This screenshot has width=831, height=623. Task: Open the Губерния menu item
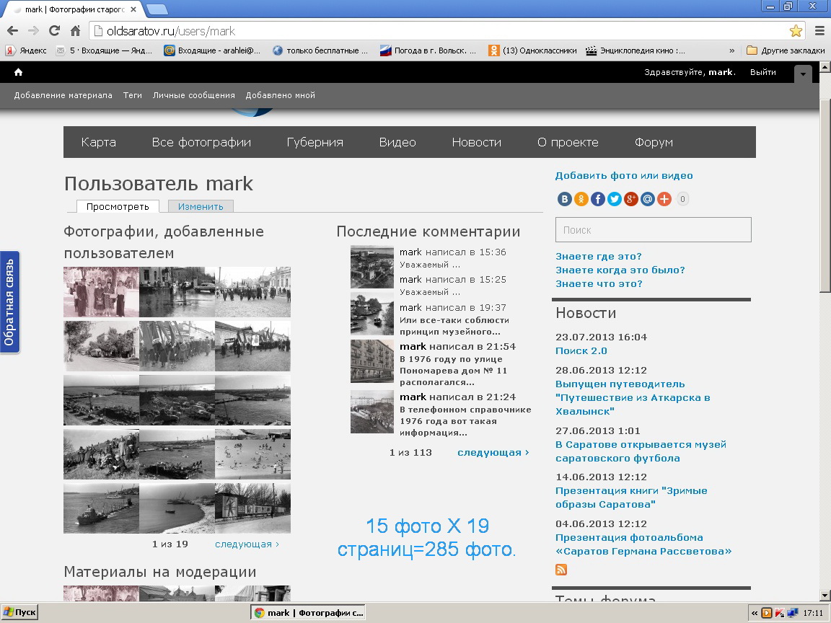coord(315,142)
